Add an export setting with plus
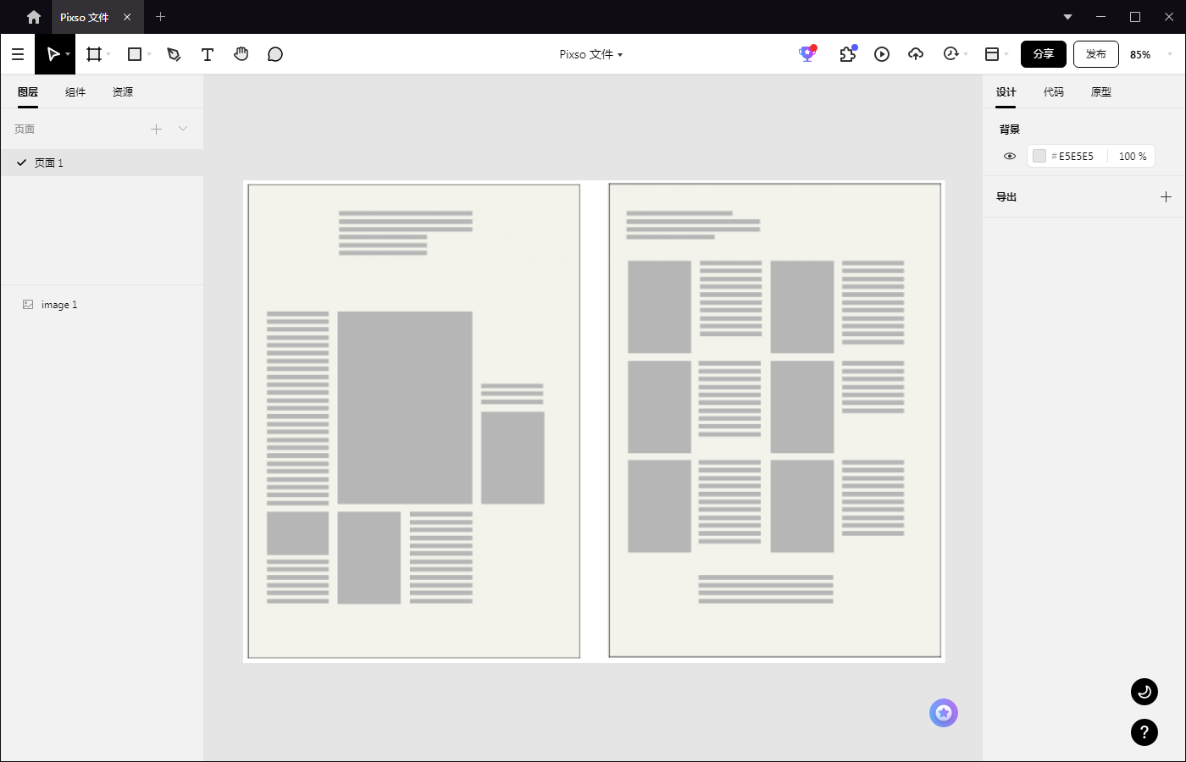The height and width of the screenshot is (762, 1186). (1166, 196)
